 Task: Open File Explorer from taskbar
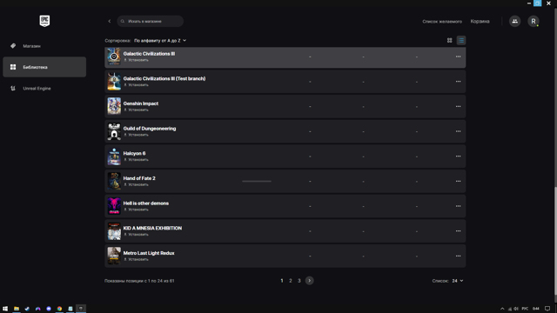click(17, 309)
